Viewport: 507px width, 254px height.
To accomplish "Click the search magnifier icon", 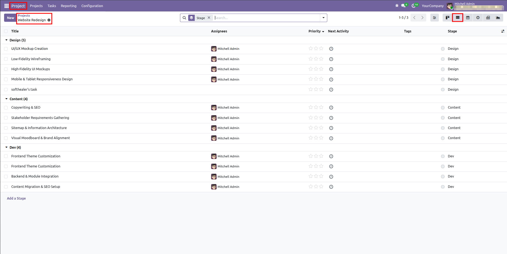I will pos(184,18).
